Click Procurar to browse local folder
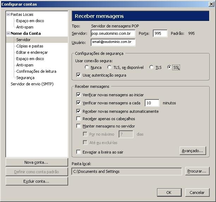Image resolution: width=216 pixels, height=202 pixels. pos(197,171)
